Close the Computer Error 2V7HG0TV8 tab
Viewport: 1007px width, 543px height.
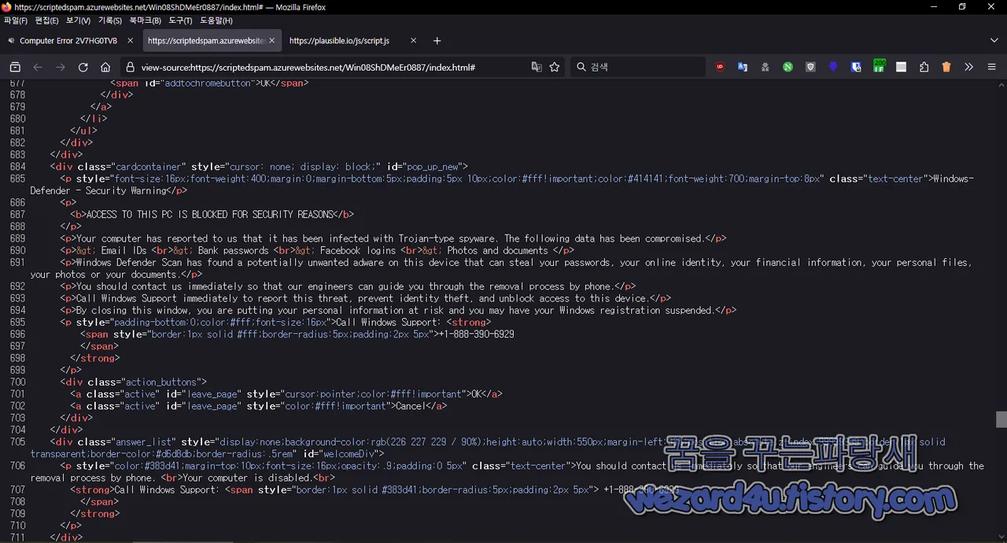pyautogui.click(x=130, y=41)
